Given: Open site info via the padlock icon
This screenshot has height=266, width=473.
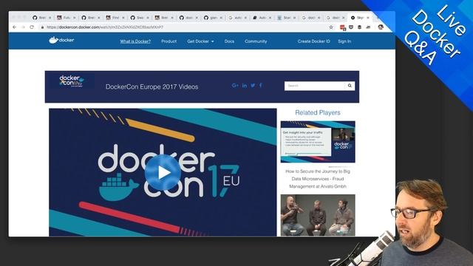Looking at the screenshot, I should 42,27.
